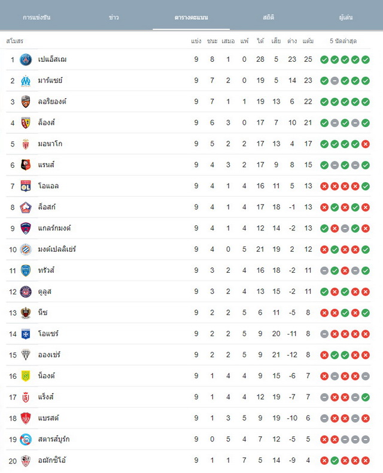Viewport: 383px width, 473px height.
Task: Open the สถิติ tab
Action: tap(268, 17)
